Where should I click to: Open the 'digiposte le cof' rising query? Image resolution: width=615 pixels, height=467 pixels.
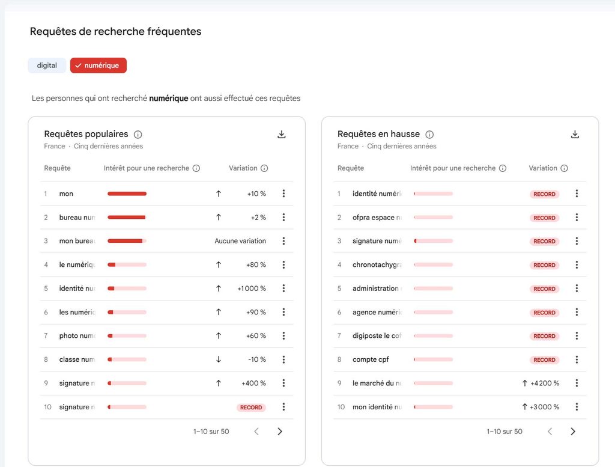click(x=377, y=336)
